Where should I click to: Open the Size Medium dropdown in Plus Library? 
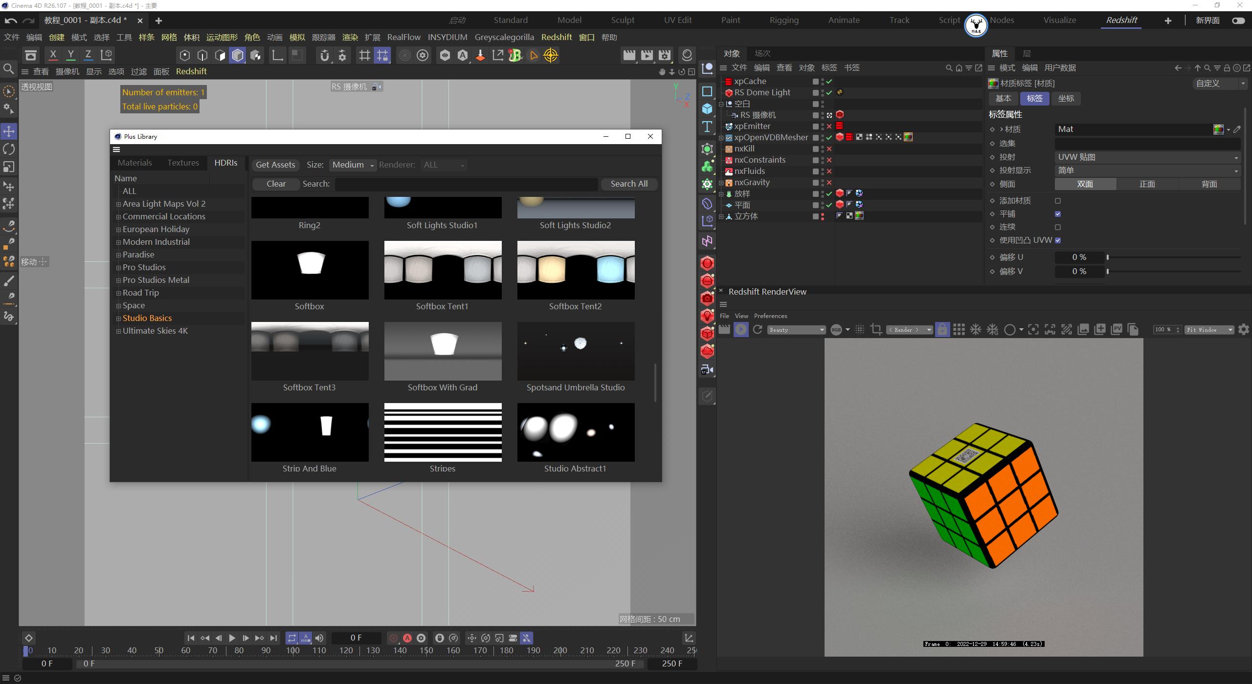pyautogui.click(x=352, y=165)
